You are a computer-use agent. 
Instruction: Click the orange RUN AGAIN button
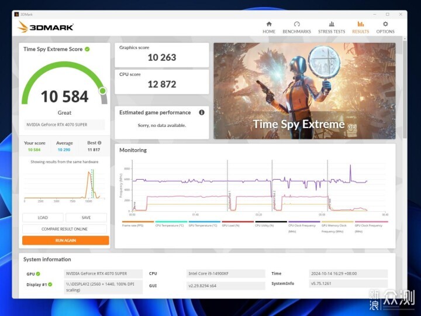point(65,241)
